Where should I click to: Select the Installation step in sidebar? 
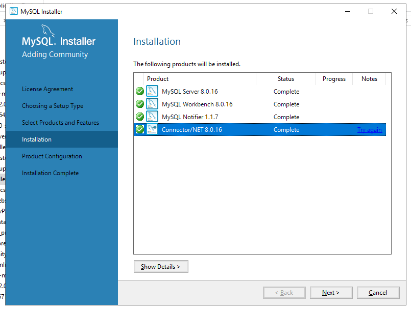tap(62, 139)
